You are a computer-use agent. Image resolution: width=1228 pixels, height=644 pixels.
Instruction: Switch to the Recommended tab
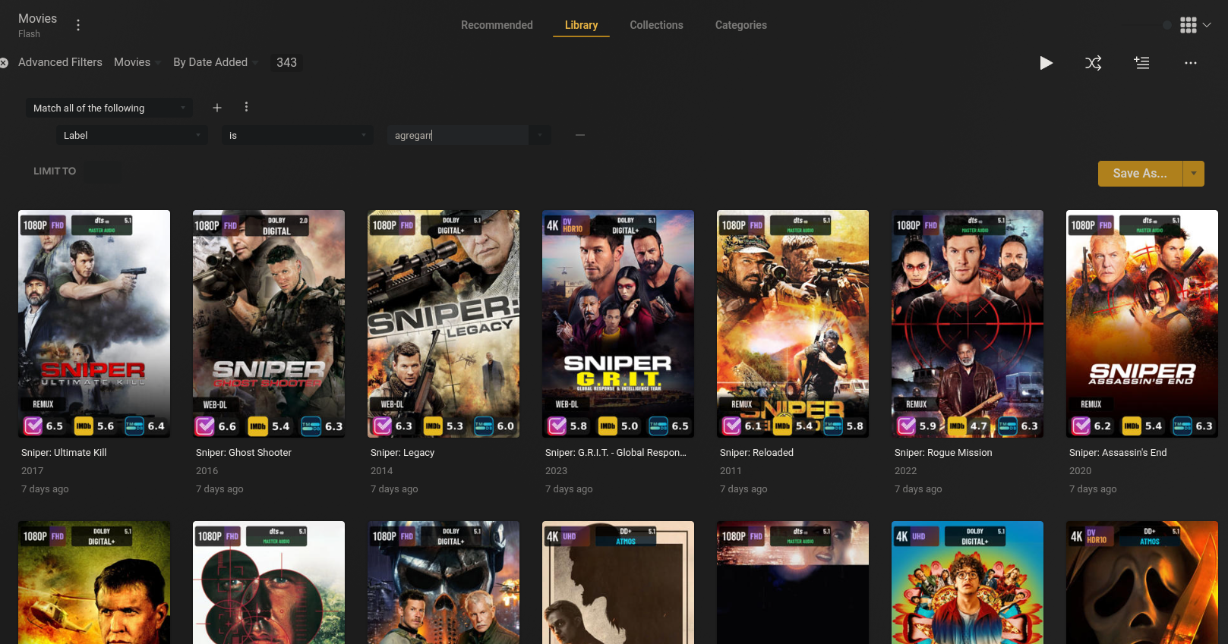click(497, 25)
